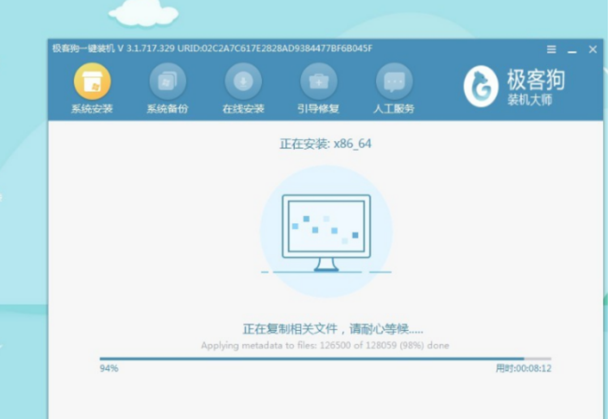Switch to the 系统备份 tab label
The image size is (609, 419).
(x=167, y=109)
